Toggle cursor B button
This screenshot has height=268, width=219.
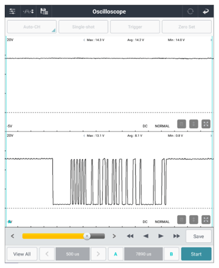tap(171, 254)
